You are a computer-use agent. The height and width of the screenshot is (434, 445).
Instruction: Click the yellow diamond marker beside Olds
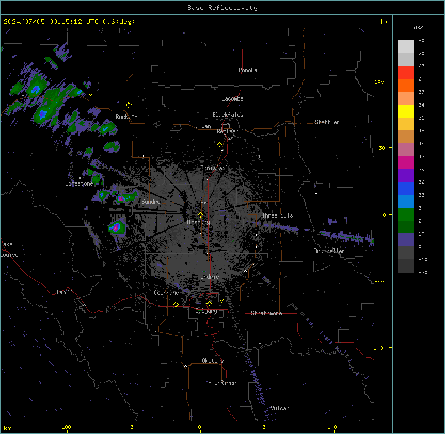coord(200,215)
